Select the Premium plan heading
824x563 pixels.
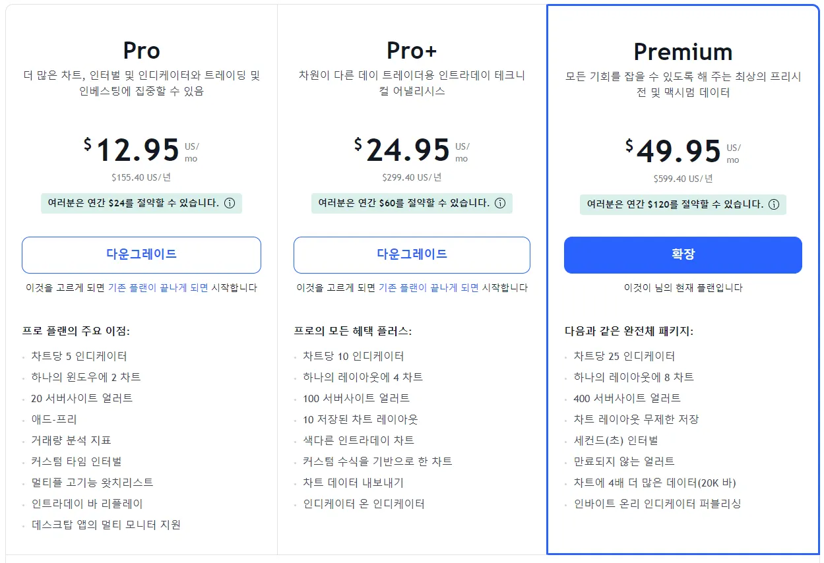point(683,51)
